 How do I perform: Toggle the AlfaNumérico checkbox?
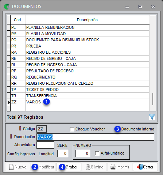coord(97,153)
